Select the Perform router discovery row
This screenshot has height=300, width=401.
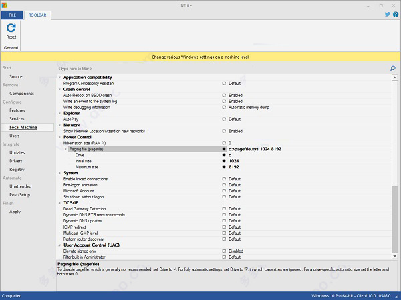pos(225,239)
